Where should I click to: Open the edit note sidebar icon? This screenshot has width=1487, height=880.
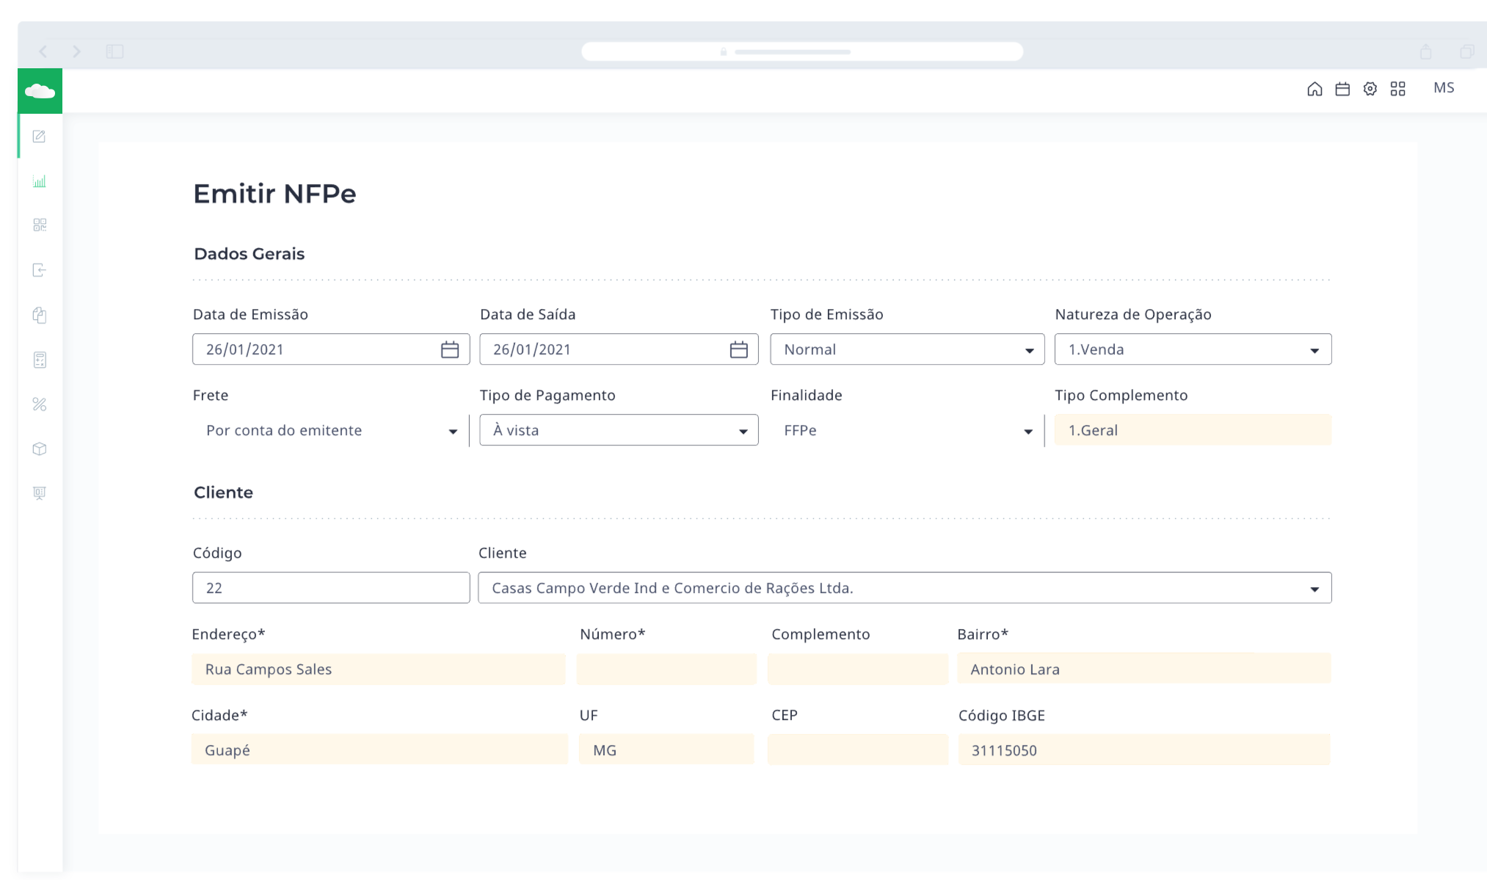point(40,137)
